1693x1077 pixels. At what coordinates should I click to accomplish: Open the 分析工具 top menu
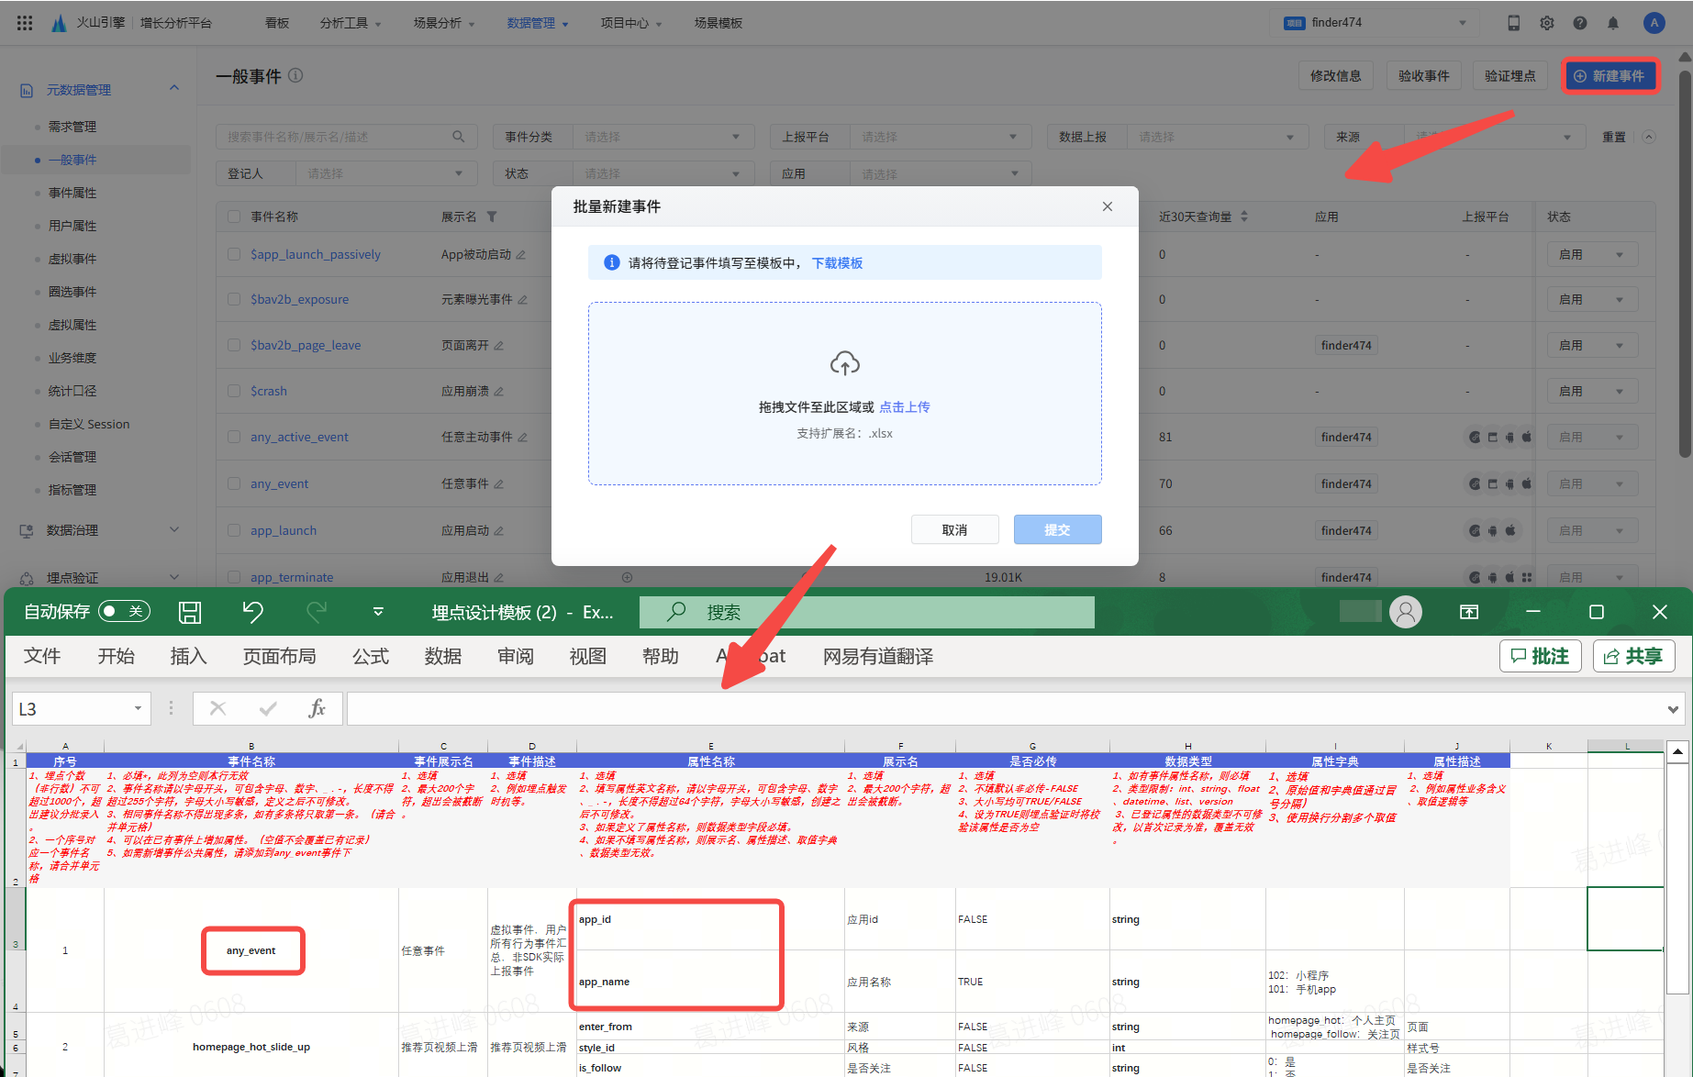coord(350,23)
